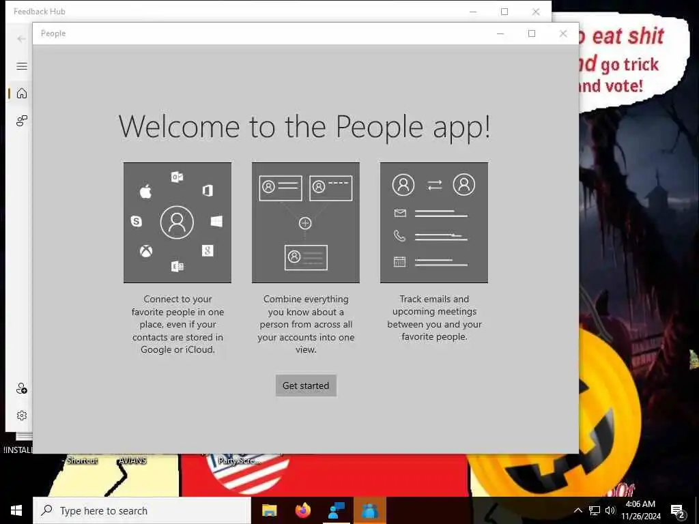Click the taskbar search box
Viewport: 699px width, 524px height.
pos(142,510)
